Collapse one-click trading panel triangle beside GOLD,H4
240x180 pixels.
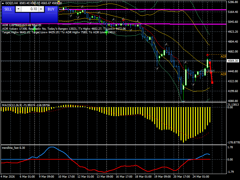pos(3,3)
